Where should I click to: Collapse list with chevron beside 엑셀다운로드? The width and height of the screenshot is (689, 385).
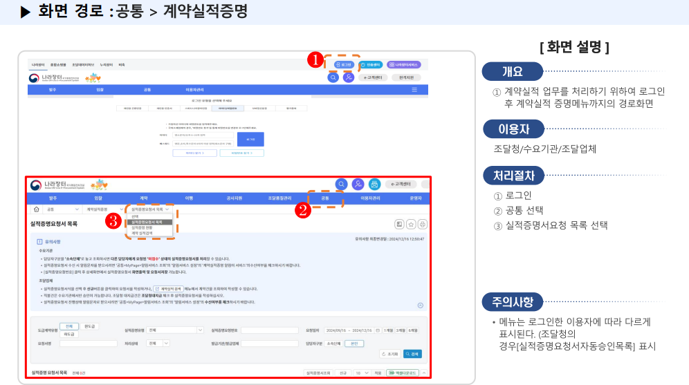coord(424,373)
